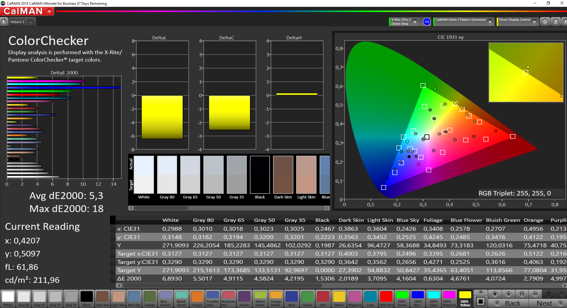Image resolution: width=567 pixels, height=308 pixels.
Task: Select the Dark Skin patch swatch
Action: pos(102,299)
